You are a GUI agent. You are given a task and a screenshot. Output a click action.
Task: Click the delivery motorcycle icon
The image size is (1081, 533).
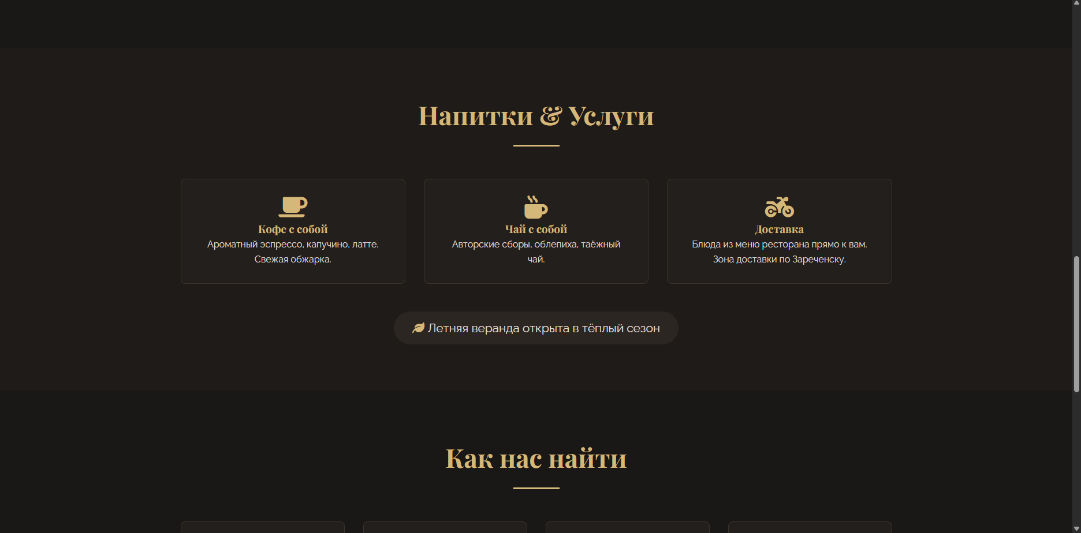click(780, 207)
